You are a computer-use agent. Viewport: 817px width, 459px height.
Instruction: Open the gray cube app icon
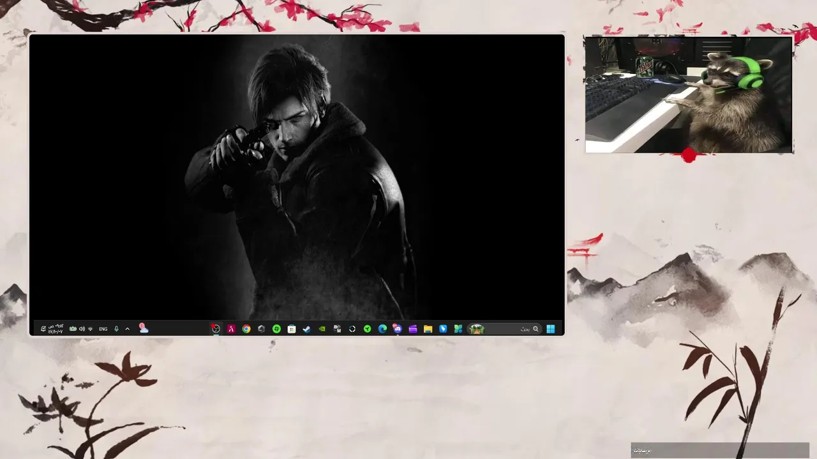261,329
